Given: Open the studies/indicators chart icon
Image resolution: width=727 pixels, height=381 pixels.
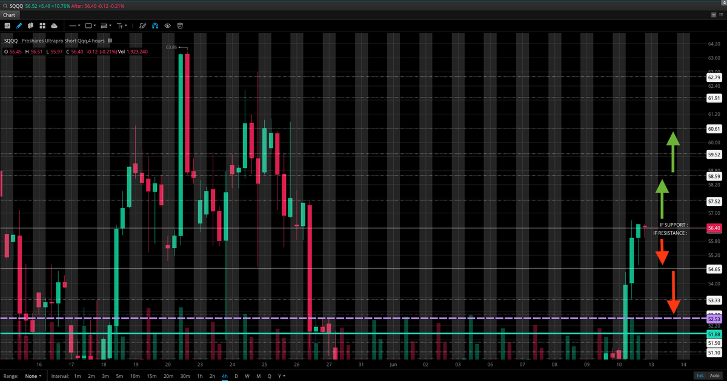Looking at the screenshot, I should coord(7,26).
